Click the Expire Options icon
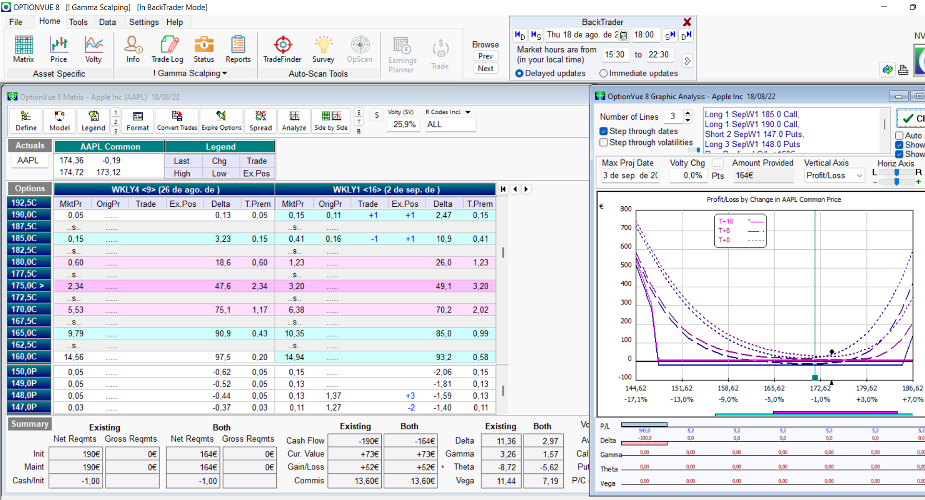Image resolution: width=925 pixels, height=500 pixels. pos(221,121)
